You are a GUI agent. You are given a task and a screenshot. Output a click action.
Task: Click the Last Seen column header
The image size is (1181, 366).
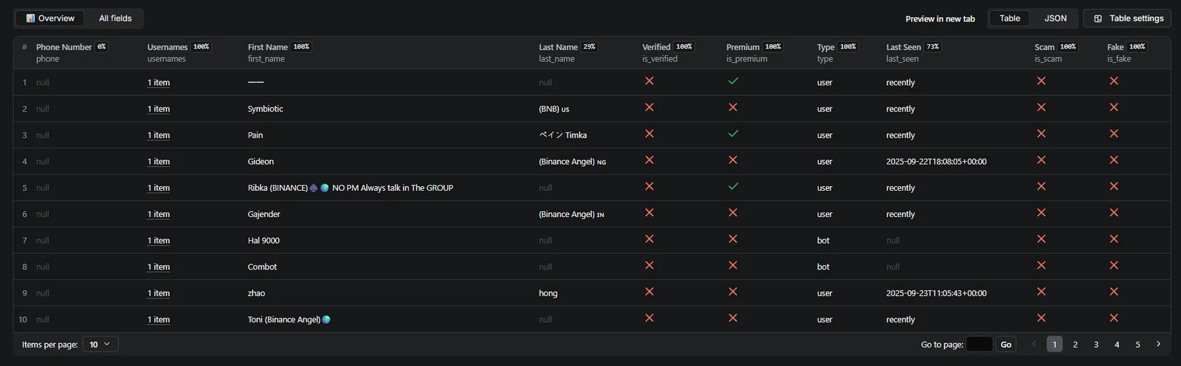click(903, 47)
